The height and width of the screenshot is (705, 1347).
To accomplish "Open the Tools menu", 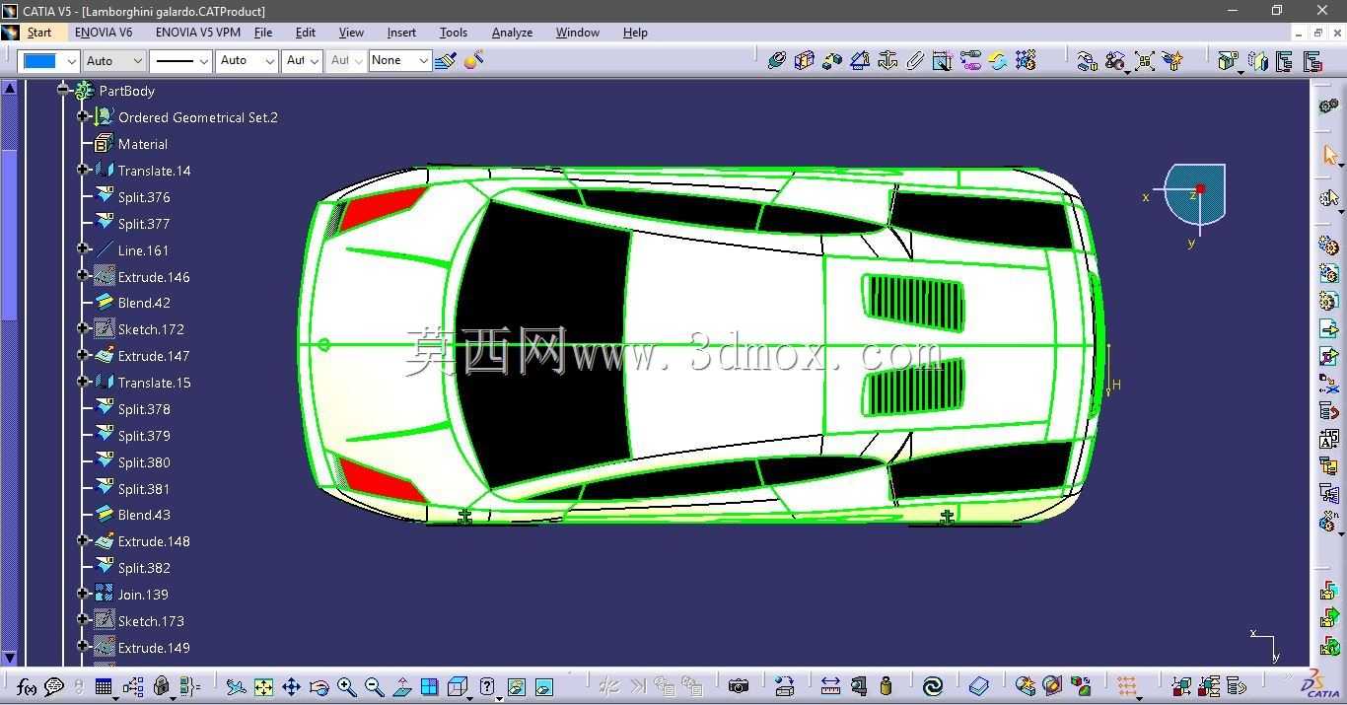I will point(454,33).
